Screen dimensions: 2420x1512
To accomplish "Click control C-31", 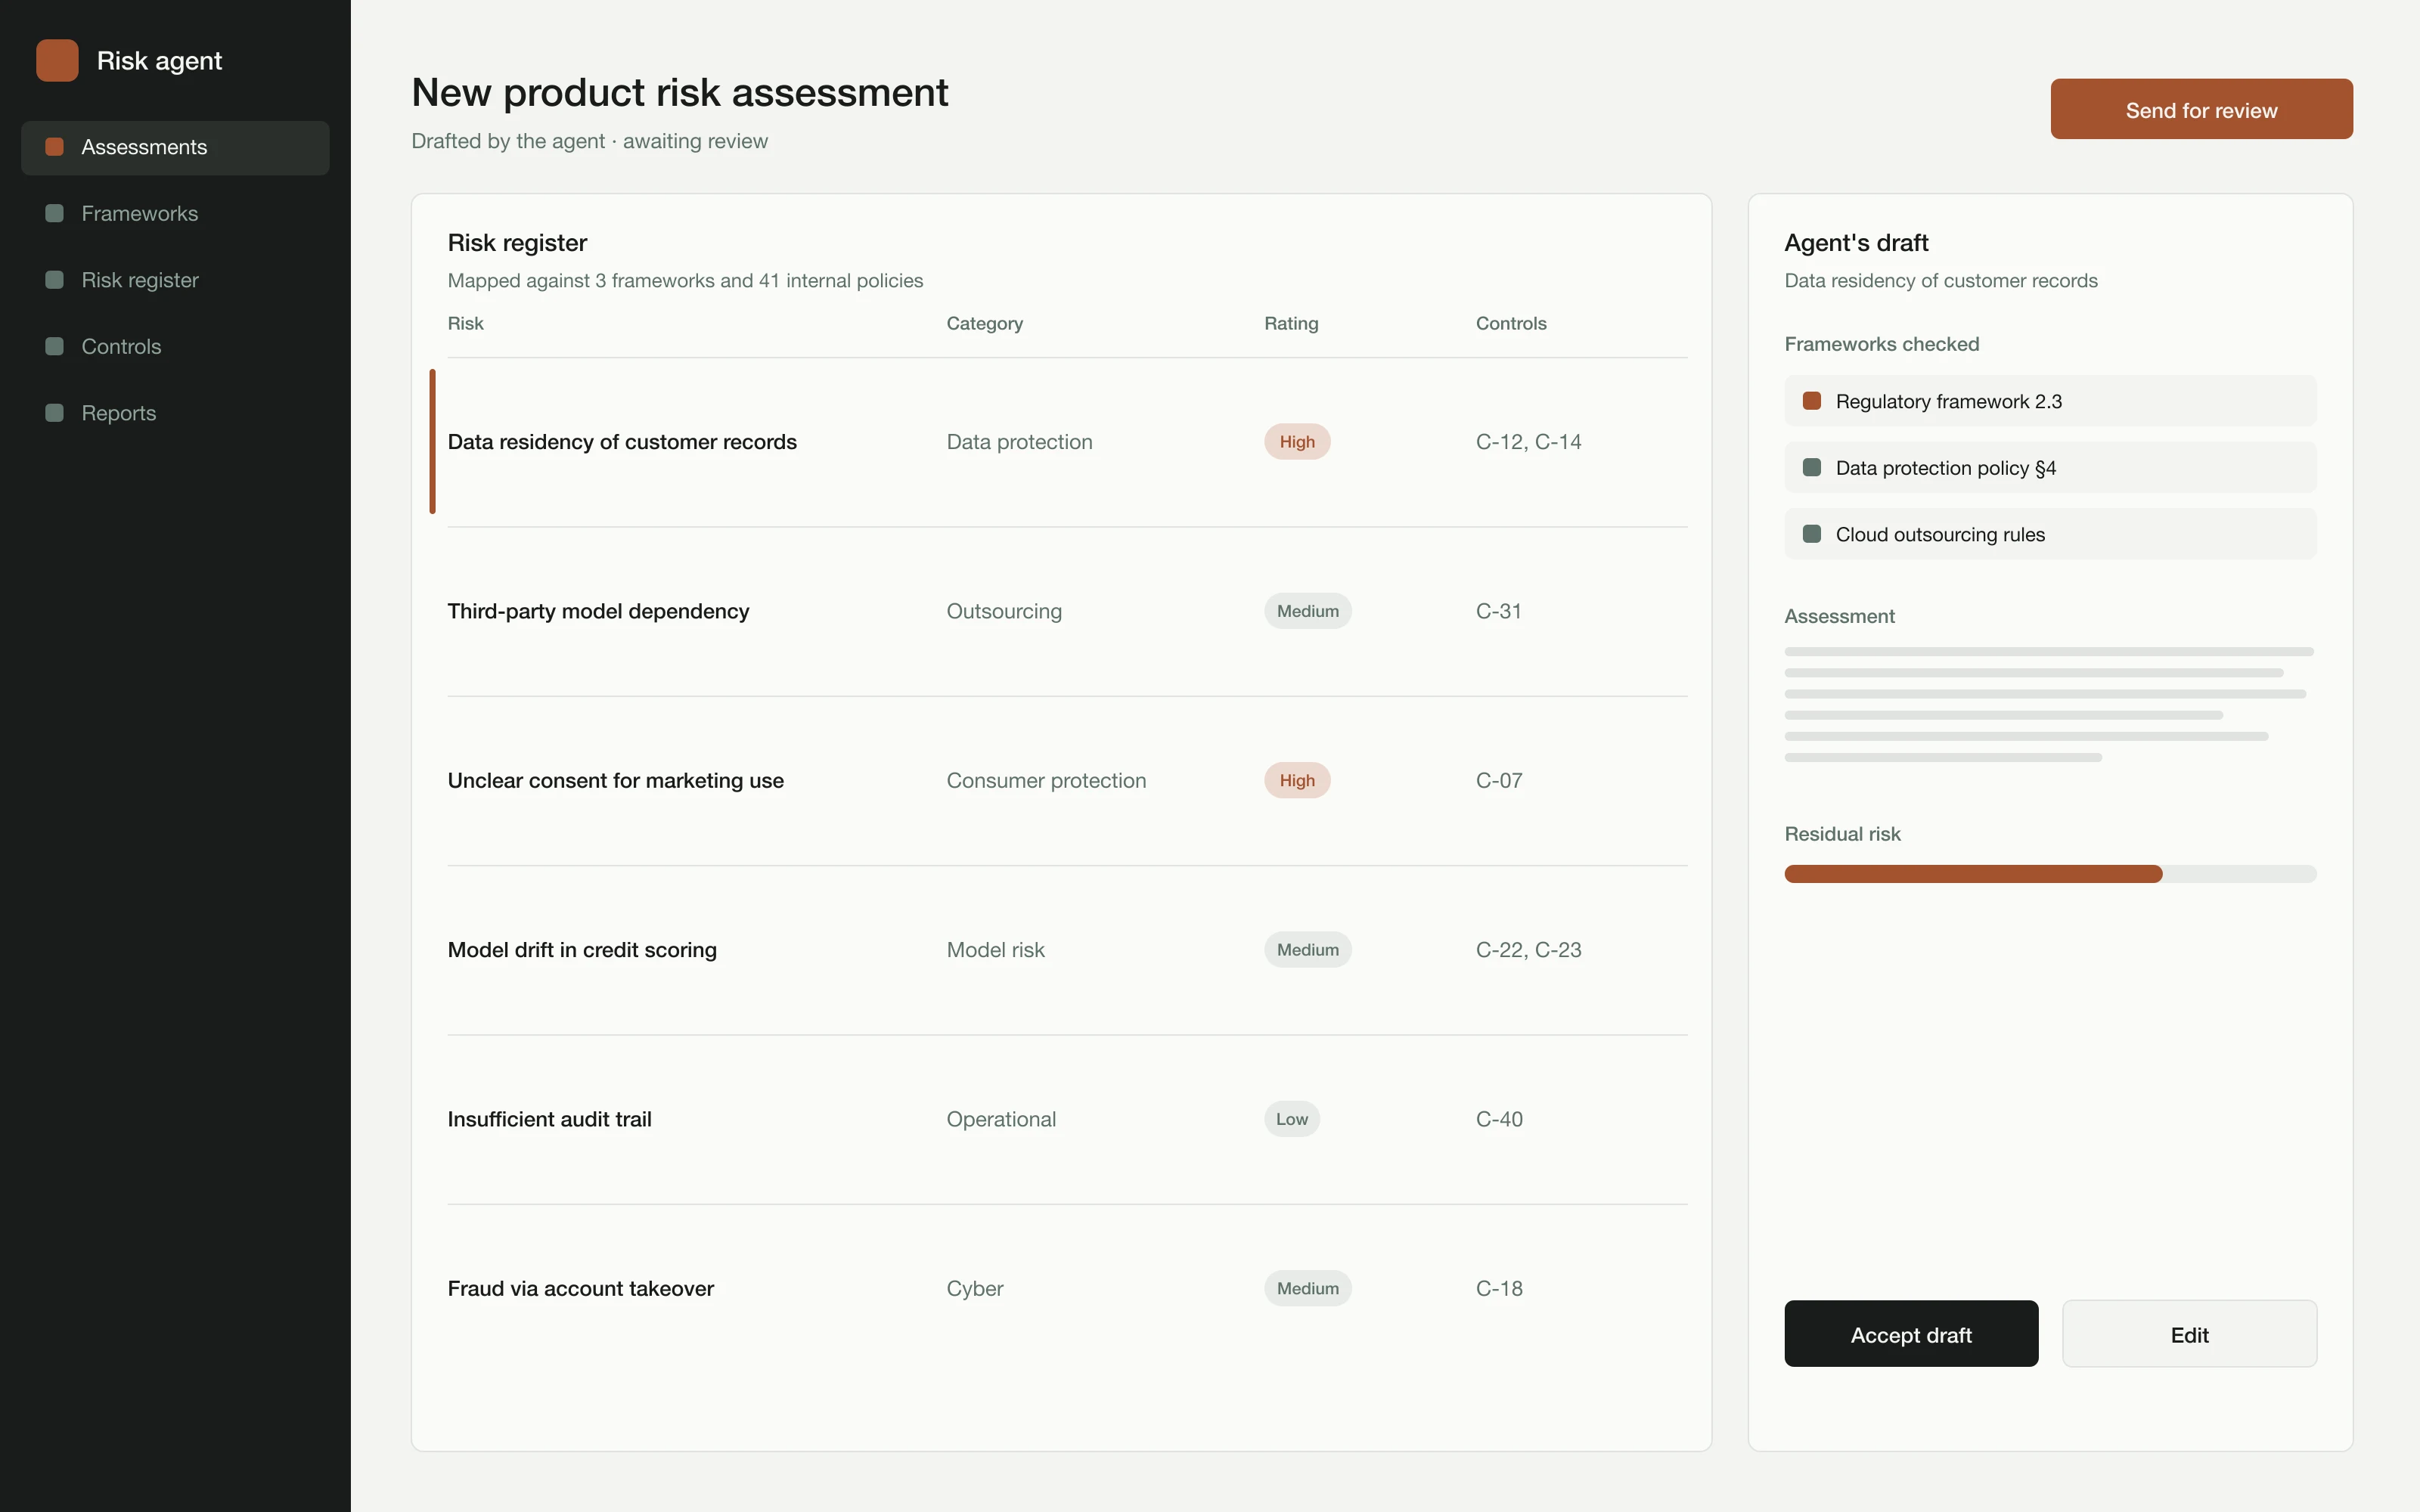I will [x=1498, y=611].
